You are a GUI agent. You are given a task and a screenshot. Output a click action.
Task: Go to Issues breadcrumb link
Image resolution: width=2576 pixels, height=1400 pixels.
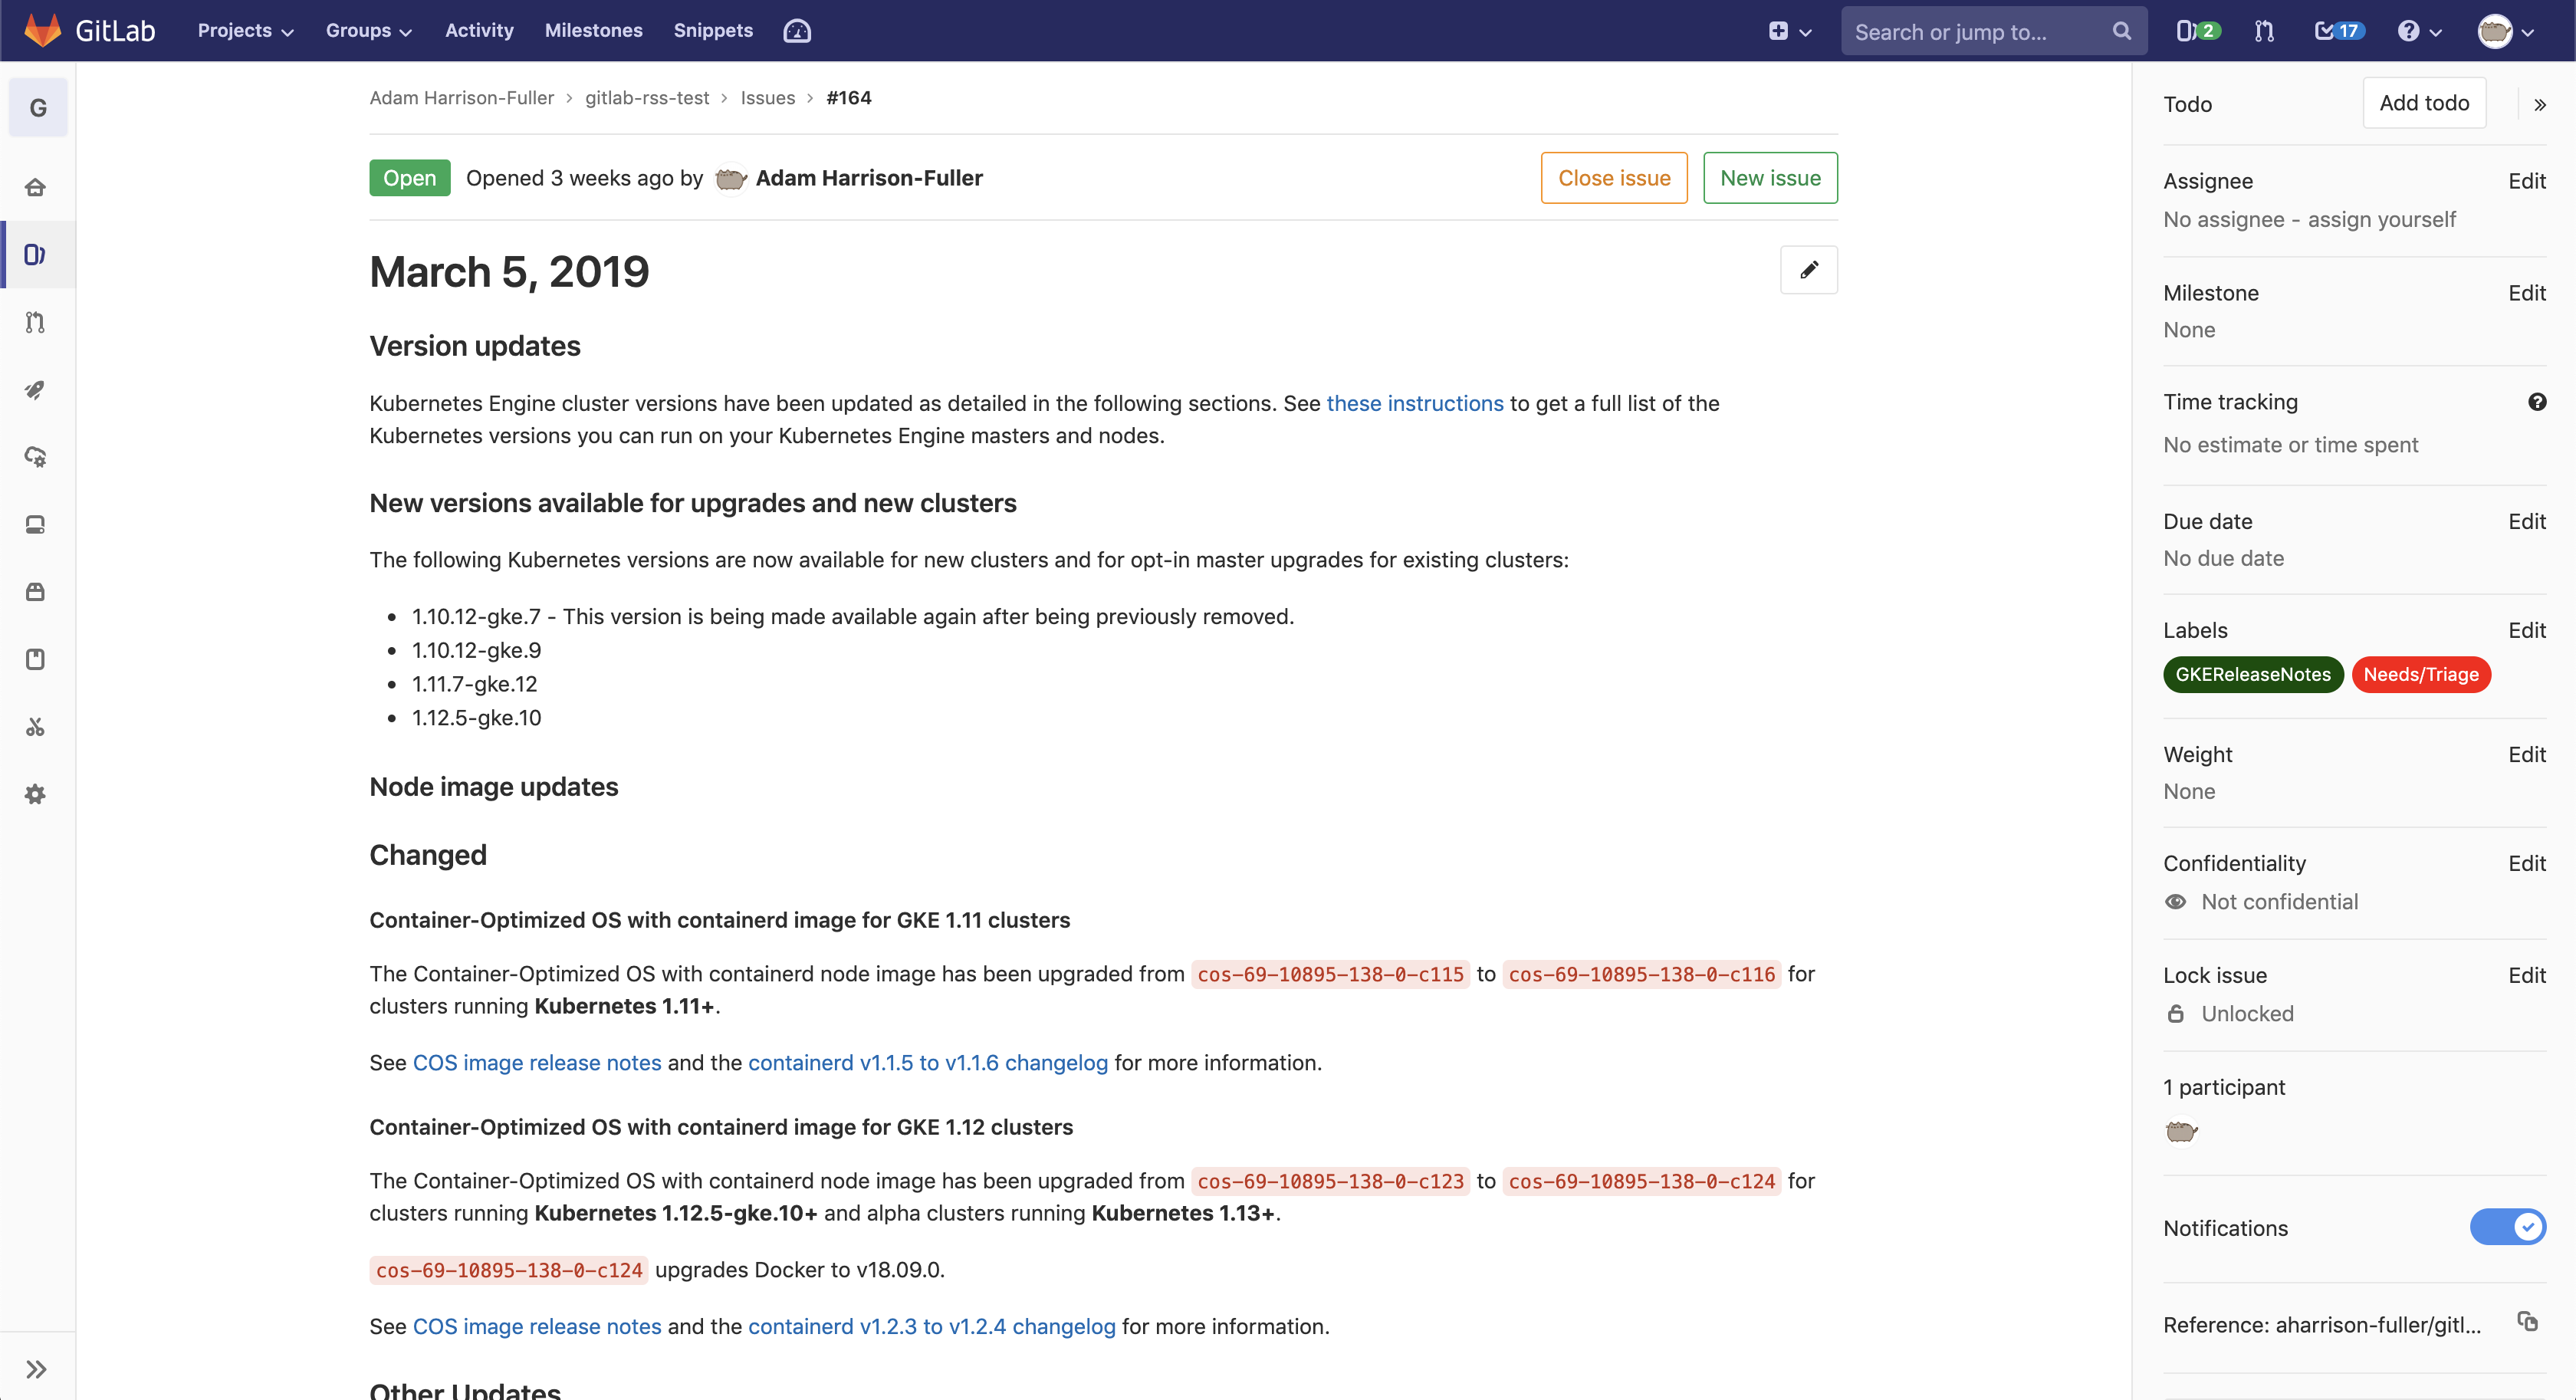click(x=767, y=98)
